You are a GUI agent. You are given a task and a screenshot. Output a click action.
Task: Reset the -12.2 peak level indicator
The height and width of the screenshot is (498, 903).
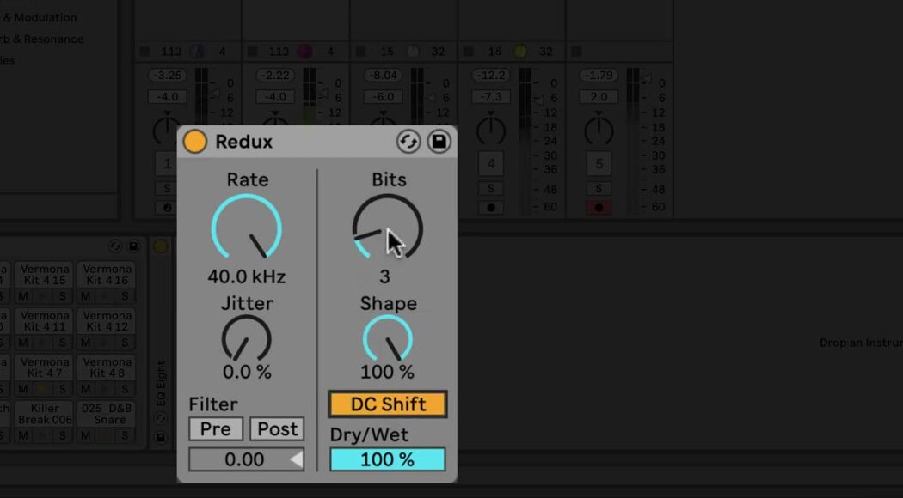pos(491,76)
